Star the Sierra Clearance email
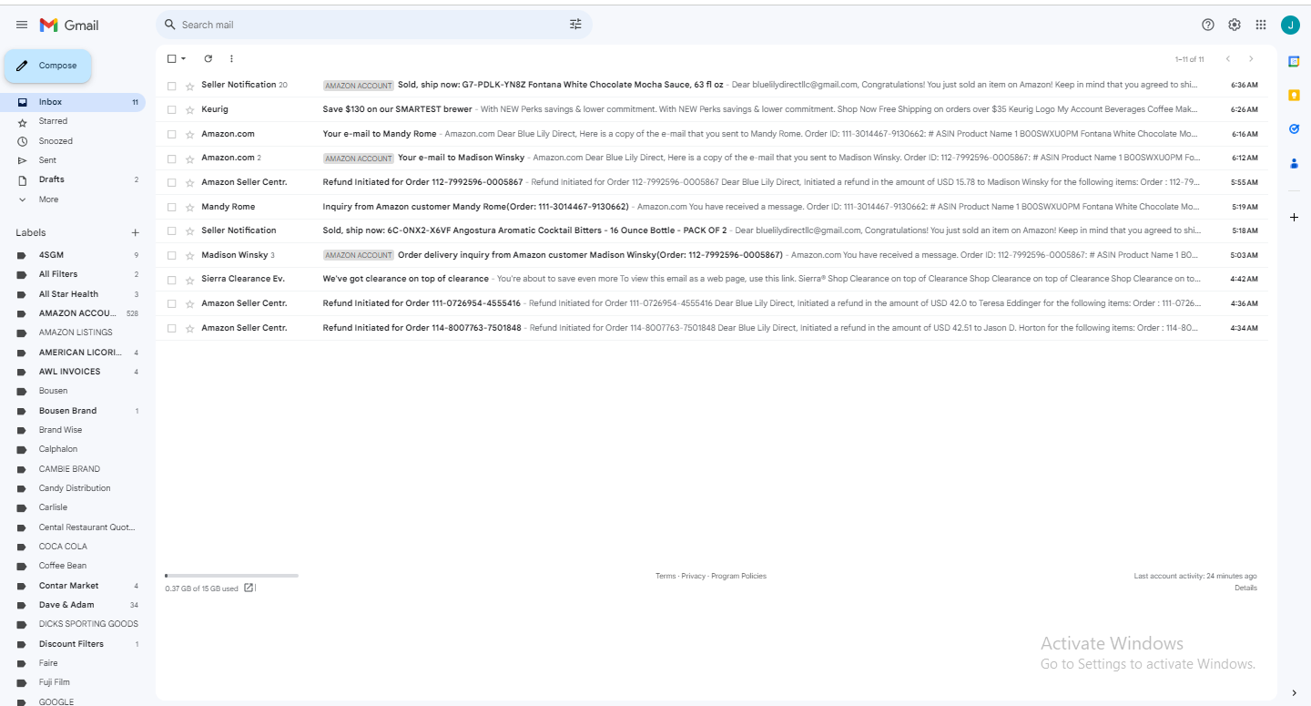The image size is (1311, 706). 189,279
